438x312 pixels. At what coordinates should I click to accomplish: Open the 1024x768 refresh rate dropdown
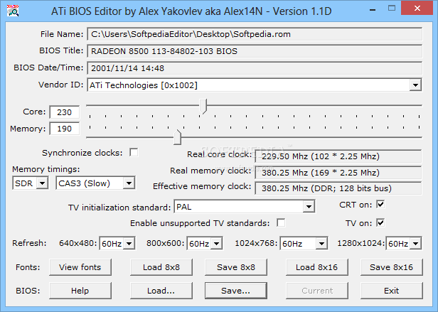click(321, 244)
